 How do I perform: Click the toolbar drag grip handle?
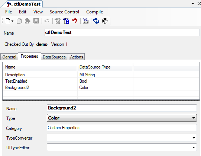coord(2,21)
